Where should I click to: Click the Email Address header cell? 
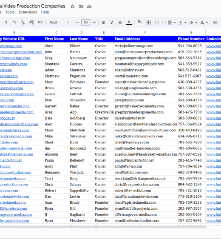tap(145, 39)
